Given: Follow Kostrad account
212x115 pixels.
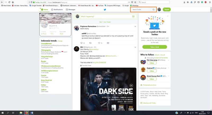Looking at the screenshot, I should [152, 71].
